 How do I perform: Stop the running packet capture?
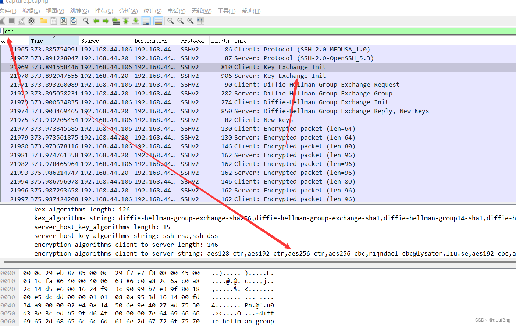(11, 21)
